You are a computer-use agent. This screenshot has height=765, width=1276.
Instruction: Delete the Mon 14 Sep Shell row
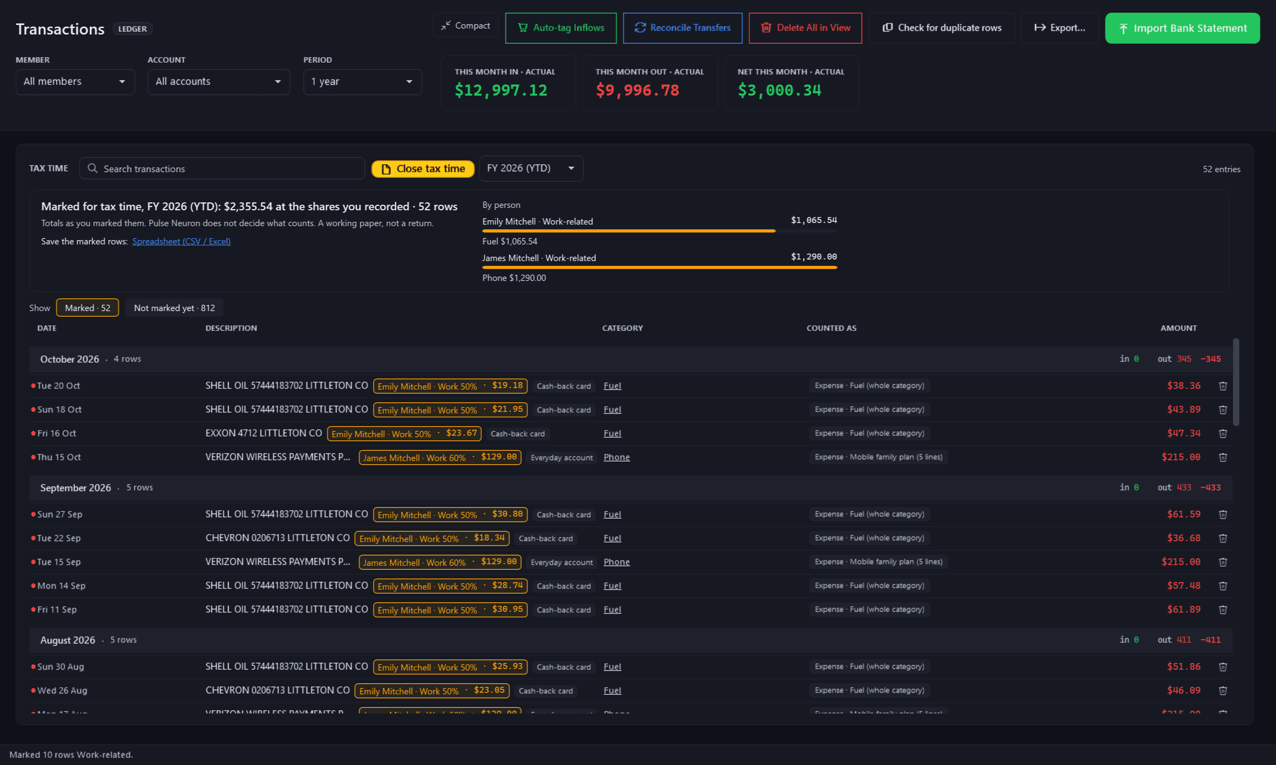(x=1222, y=586)
